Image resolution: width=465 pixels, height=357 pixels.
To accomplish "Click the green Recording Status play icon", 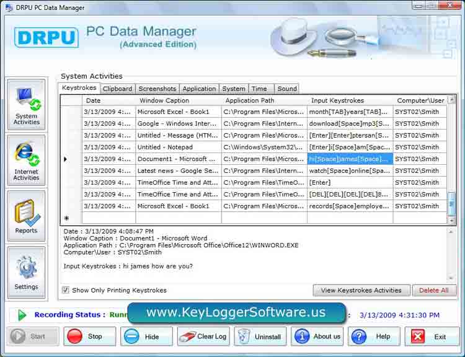I will (22, 315).
